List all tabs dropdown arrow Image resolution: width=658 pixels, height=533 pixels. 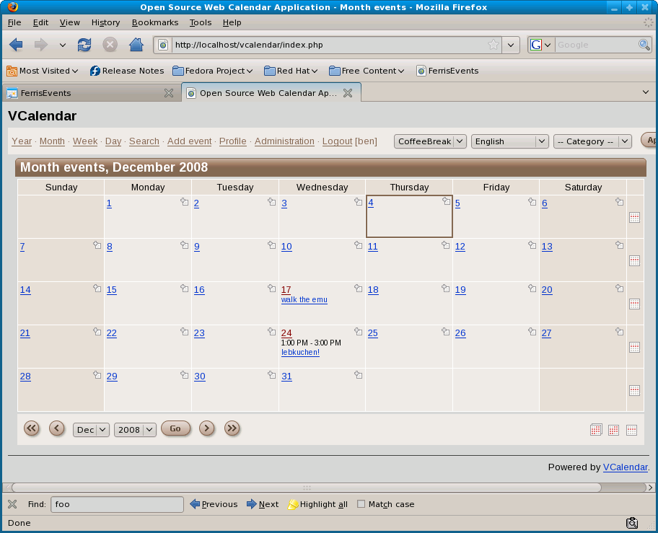(646, 92)
